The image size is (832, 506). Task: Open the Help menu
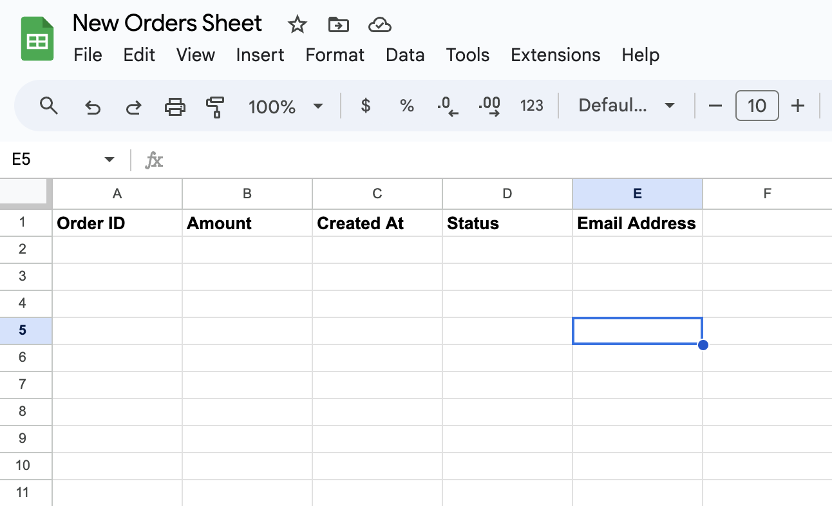(x=641, y=55)
